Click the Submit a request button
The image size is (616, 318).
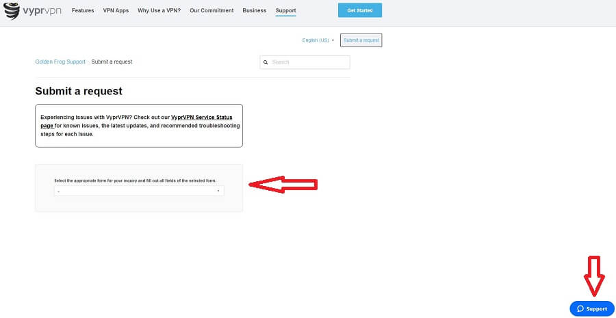tap(361, 40)
